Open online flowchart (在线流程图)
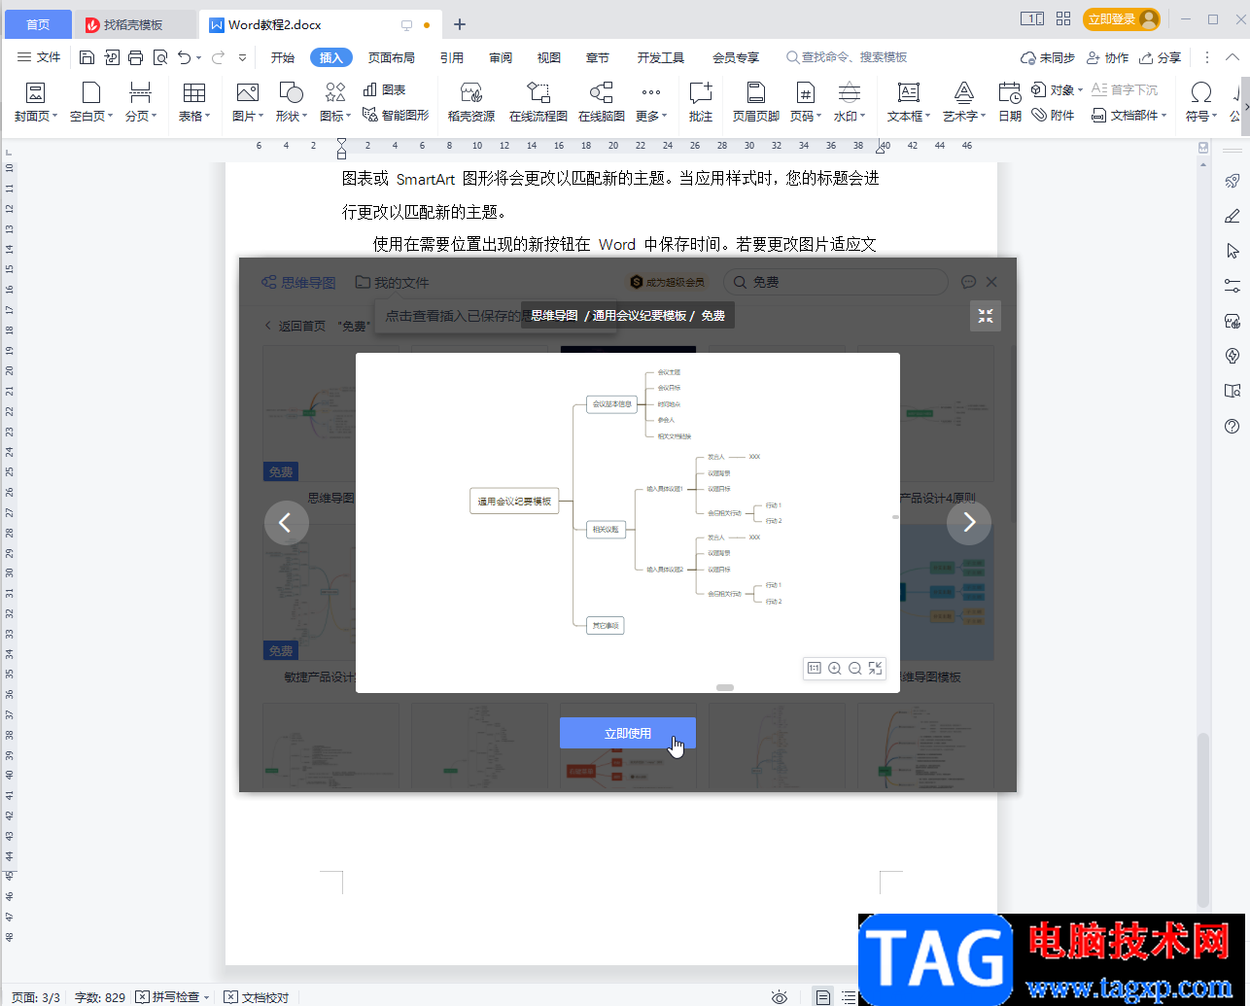Image resolution: width=1250 pixels, height=1006 pixels. coord(538,102)
